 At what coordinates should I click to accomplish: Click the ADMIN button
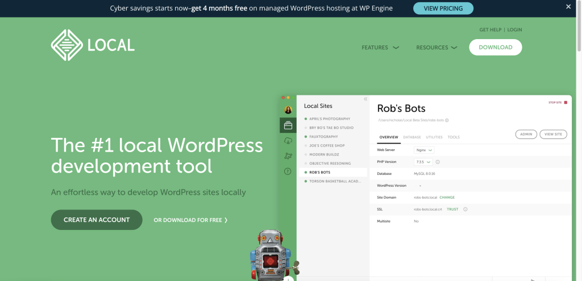click(x=526, y=134)
